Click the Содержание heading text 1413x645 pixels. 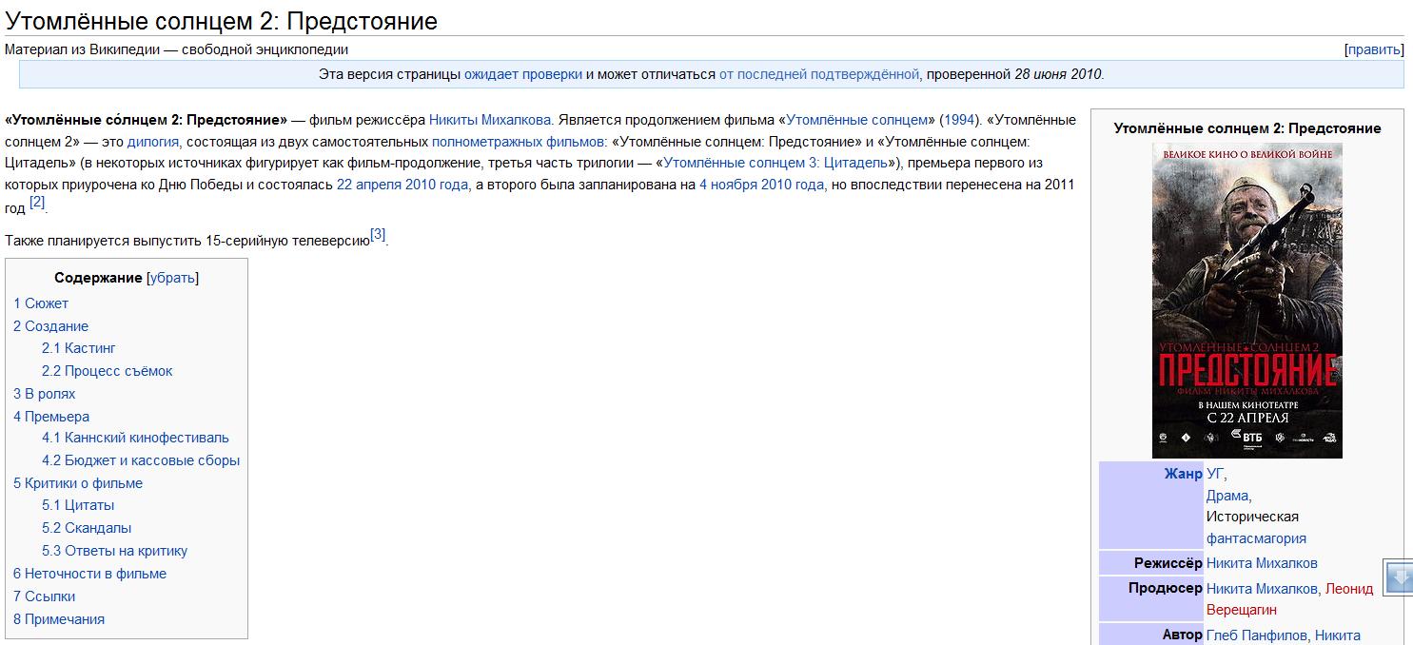coord(98,278)
